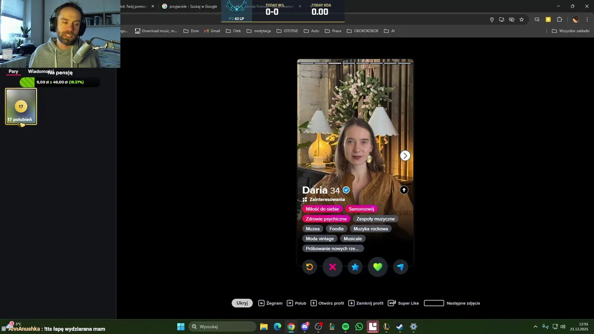
Task: Open volume control in system tray
Action: (562, 327)
